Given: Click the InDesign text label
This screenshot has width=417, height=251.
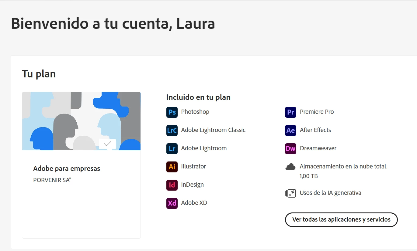Looking at the screenshot, I should [x=193, y=185].
